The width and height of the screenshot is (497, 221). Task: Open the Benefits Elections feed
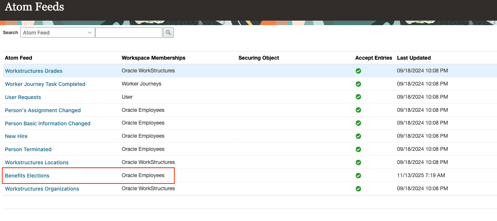pyautogui.click(x=27, y=175)
